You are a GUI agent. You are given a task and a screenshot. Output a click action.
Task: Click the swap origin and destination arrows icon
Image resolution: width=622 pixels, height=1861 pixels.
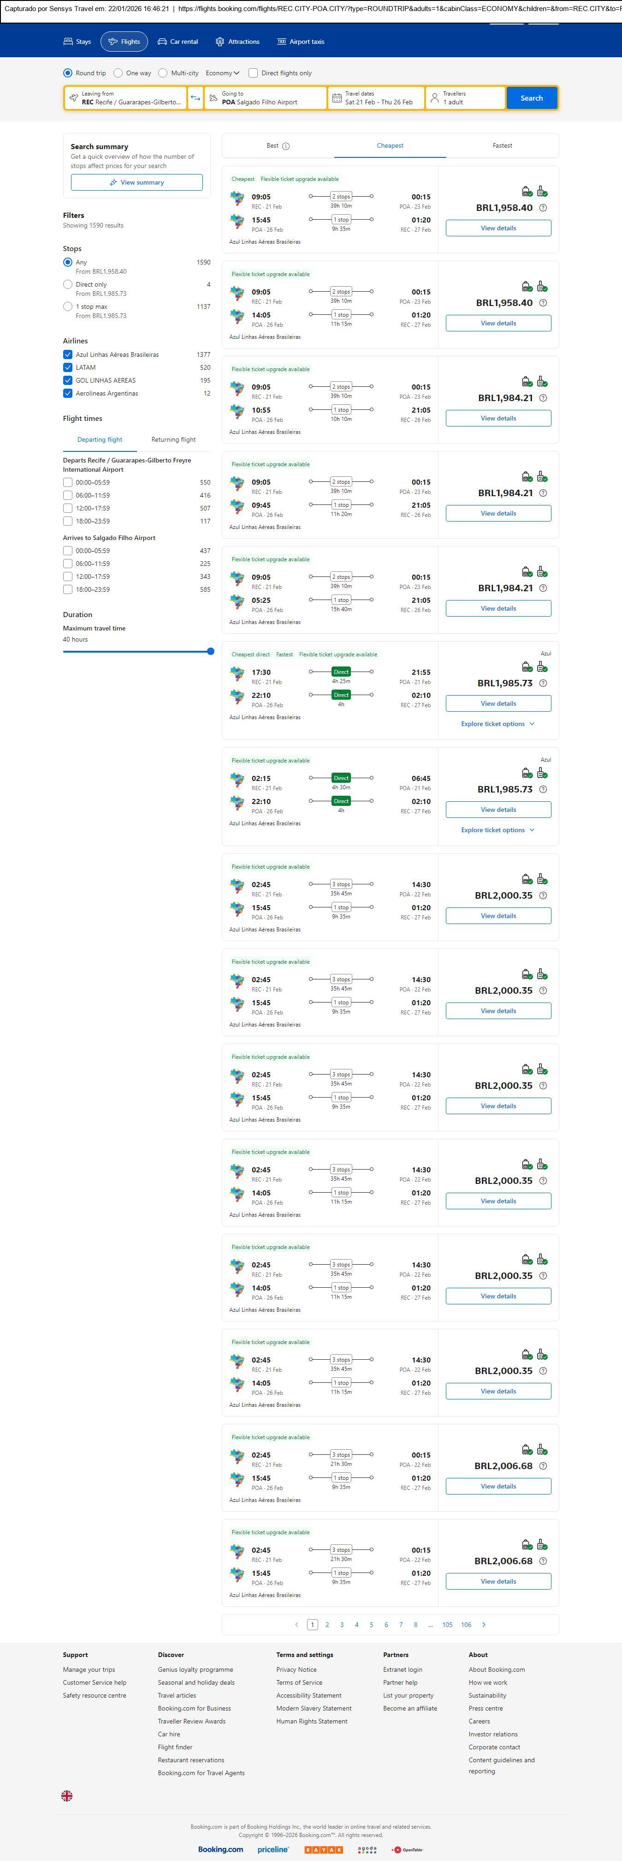click(x=195, y=98)
